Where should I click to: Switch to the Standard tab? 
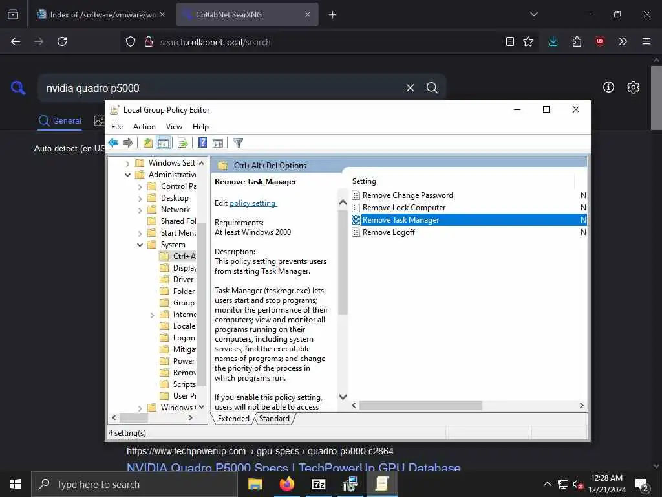pyautogui.click(x=274, y=419)
